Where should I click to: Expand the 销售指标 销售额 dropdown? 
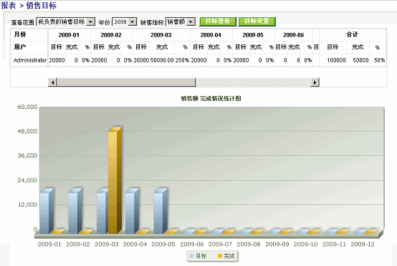(x=191, y=22)
